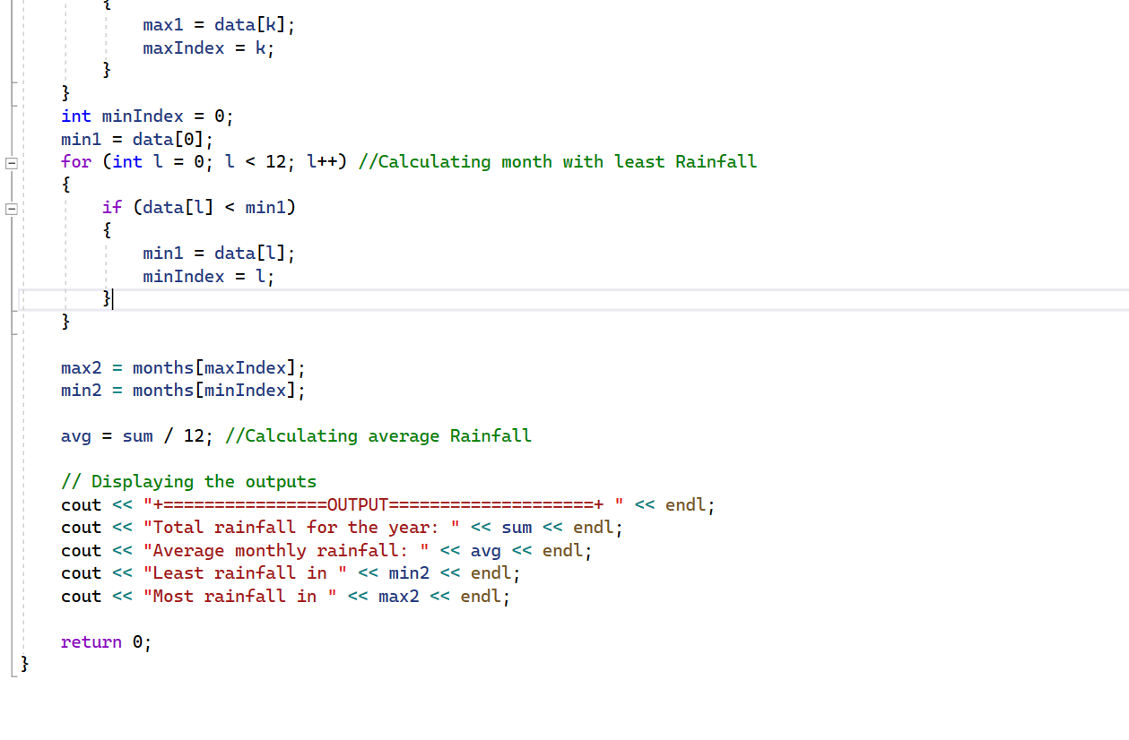Collapse the for loop code block

(x=11, y=163)
